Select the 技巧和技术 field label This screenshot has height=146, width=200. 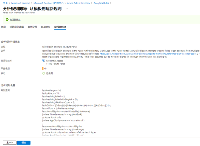[x=6, y=61]
